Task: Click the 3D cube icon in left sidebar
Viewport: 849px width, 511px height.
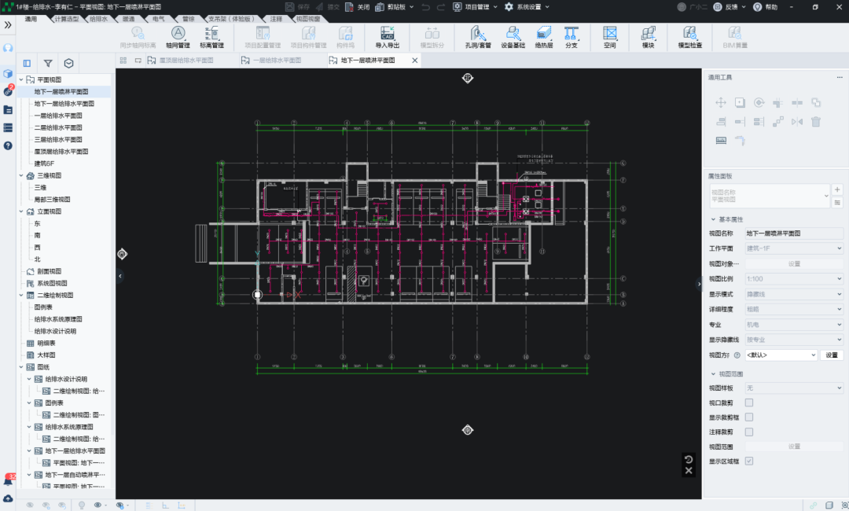Action: (x=8, y=73)
